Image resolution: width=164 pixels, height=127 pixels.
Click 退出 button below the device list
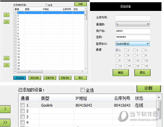[x=81, y=78]
